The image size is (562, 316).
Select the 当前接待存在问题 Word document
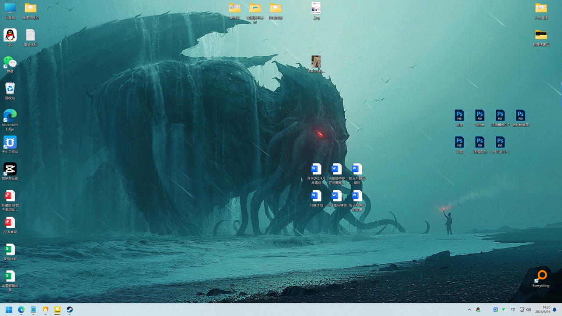click(x=336, y=173)
